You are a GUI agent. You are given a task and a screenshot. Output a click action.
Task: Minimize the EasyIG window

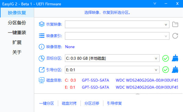pos(166,4)
